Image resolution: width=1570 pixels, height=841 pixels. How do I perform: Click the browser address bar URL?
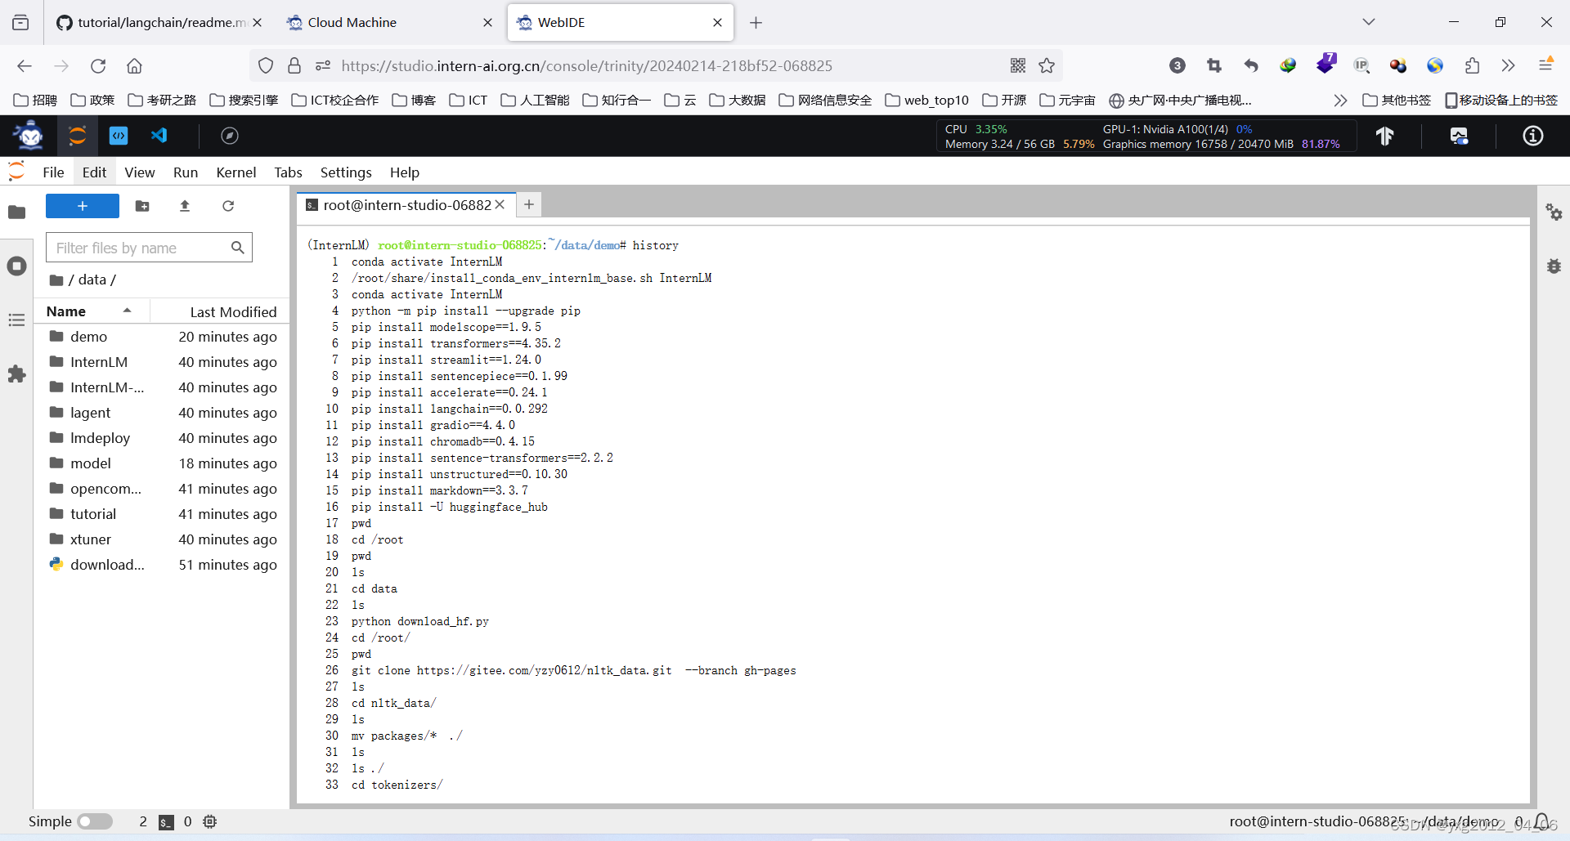(586, 66)
